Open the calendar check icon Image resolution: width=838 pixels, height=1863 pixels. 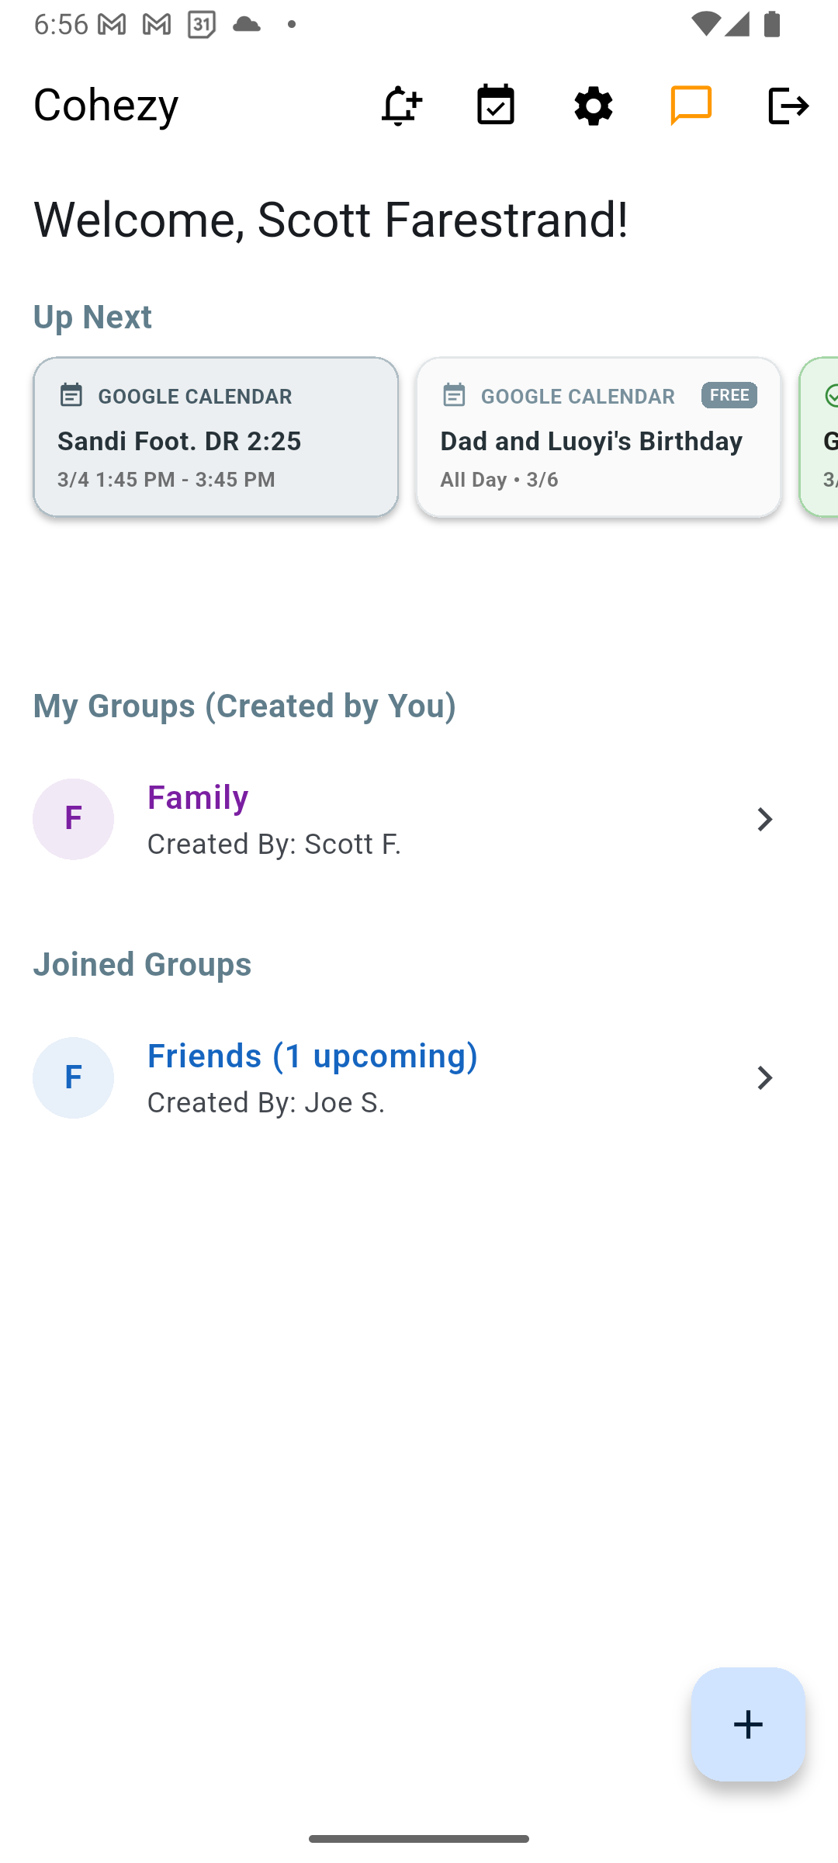[x=496, y=106]
